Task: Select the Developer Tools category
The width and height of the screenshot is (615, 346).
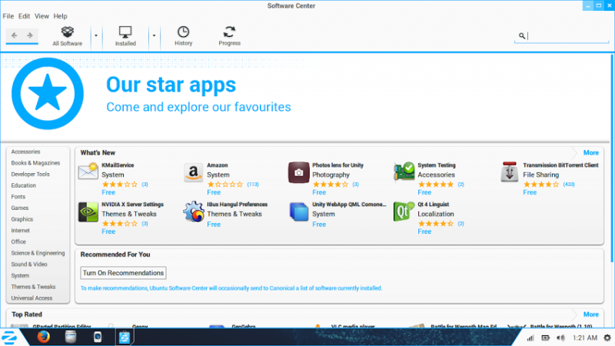Action: tap(30, 175)
